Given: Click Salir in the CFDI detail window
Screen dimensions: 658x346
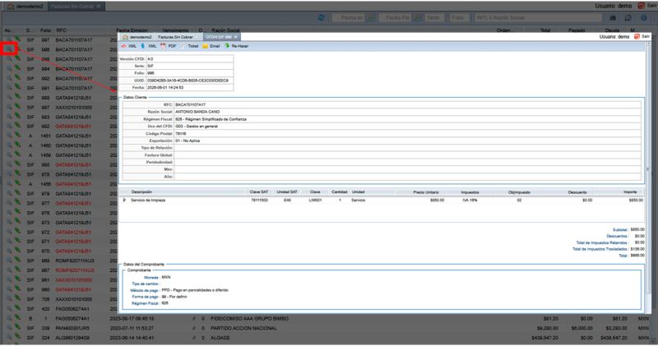Looking at the screenshot, I should tap(642, 37).
